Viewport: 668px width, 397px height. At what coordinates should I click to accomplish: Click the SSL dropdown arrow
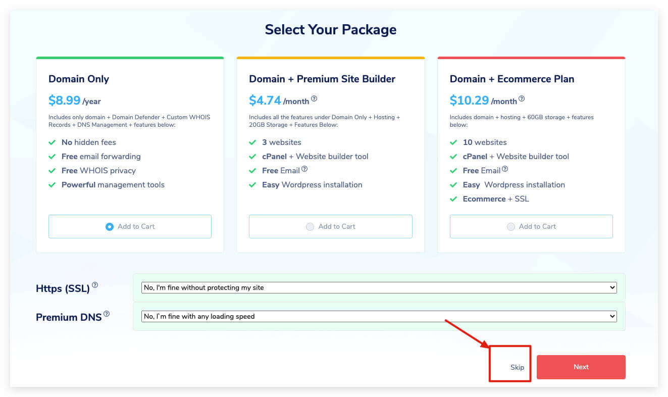[612, 287]
